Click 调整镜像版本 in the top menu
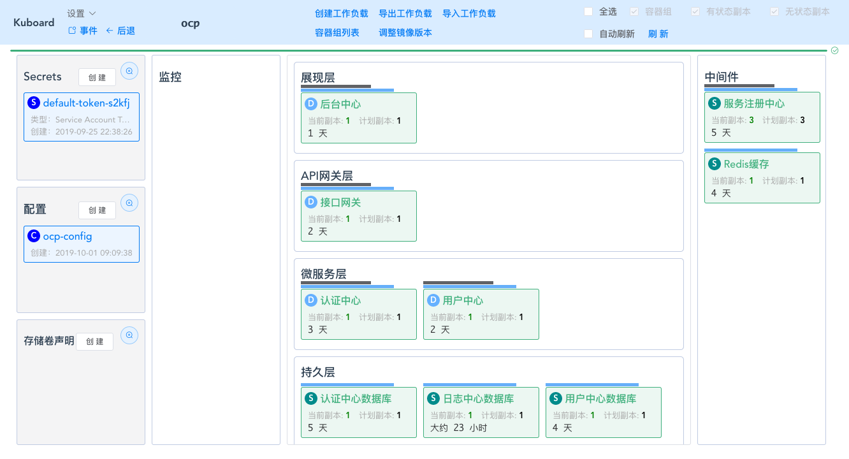Screen dimensions: 849x459 pos(405,33)
